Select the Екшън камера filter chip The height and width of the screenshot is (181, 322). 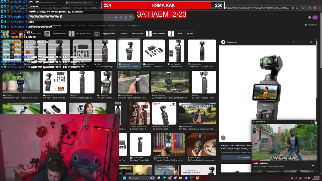point(156,33)
